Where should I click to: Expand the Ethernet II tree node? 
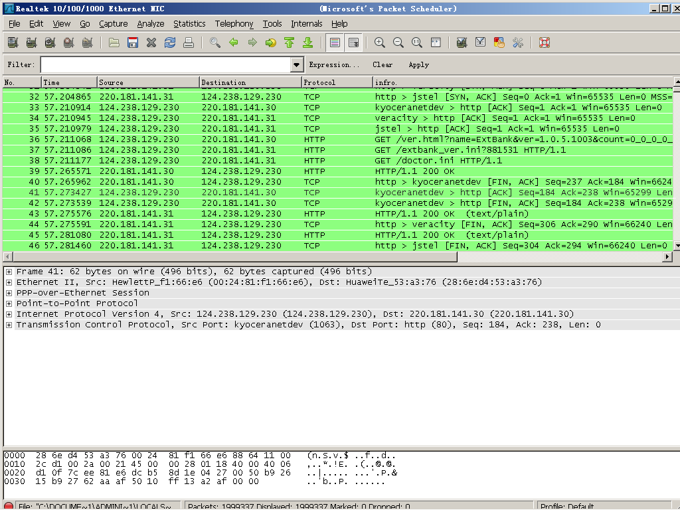pos(9,282)
